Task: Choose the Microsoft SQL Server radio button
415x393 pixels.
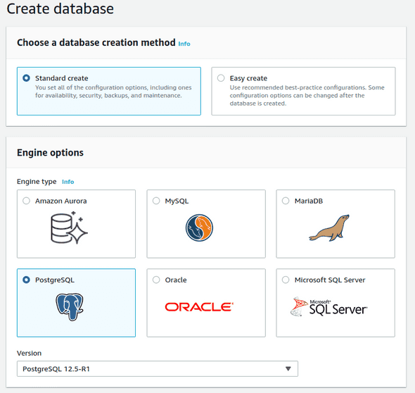Action: coord(286,280)
